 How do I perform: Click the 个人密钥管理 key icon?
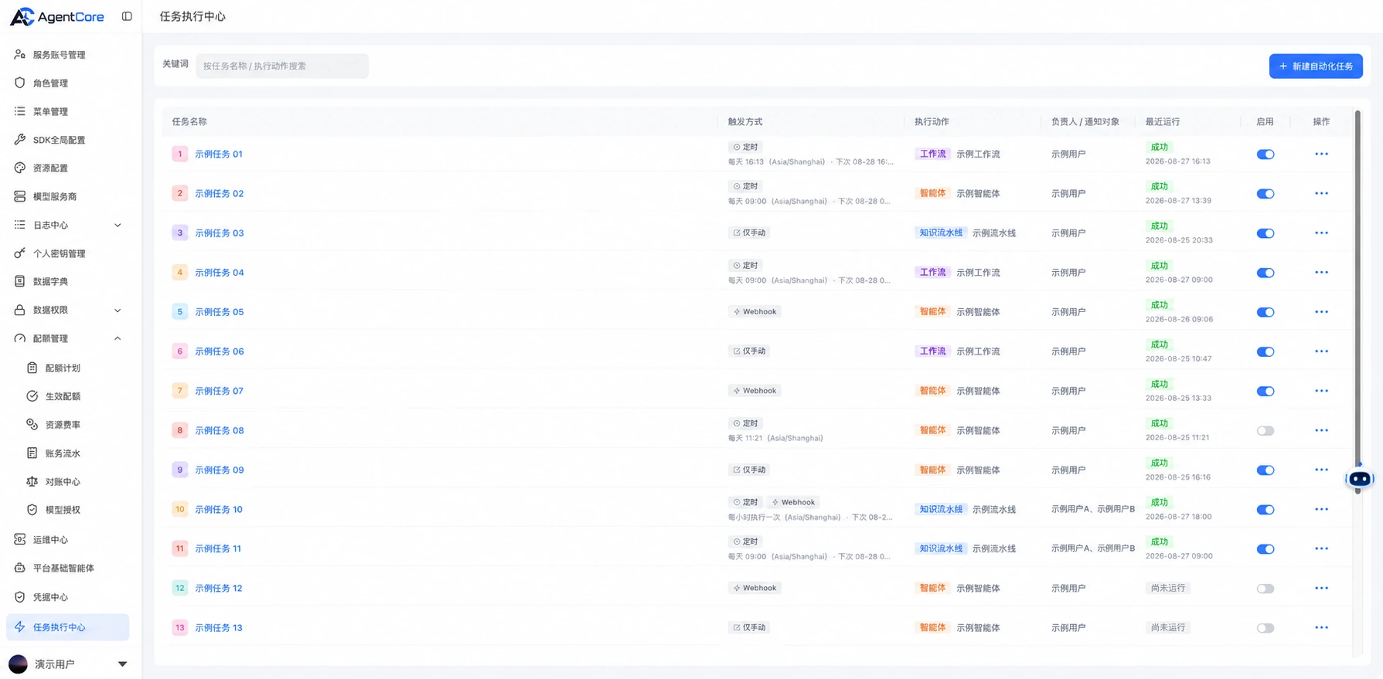point(19,253)
